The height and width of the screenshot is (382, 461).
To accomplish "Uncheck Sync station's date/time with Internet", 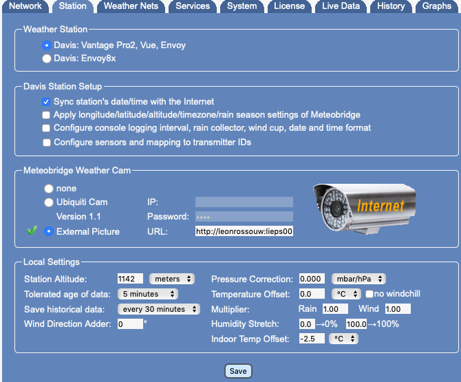I will [47, 101].
